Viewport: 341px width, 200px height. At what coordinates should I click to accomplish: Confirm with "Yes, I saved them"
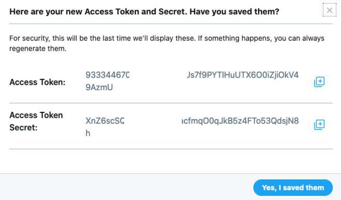293,188
